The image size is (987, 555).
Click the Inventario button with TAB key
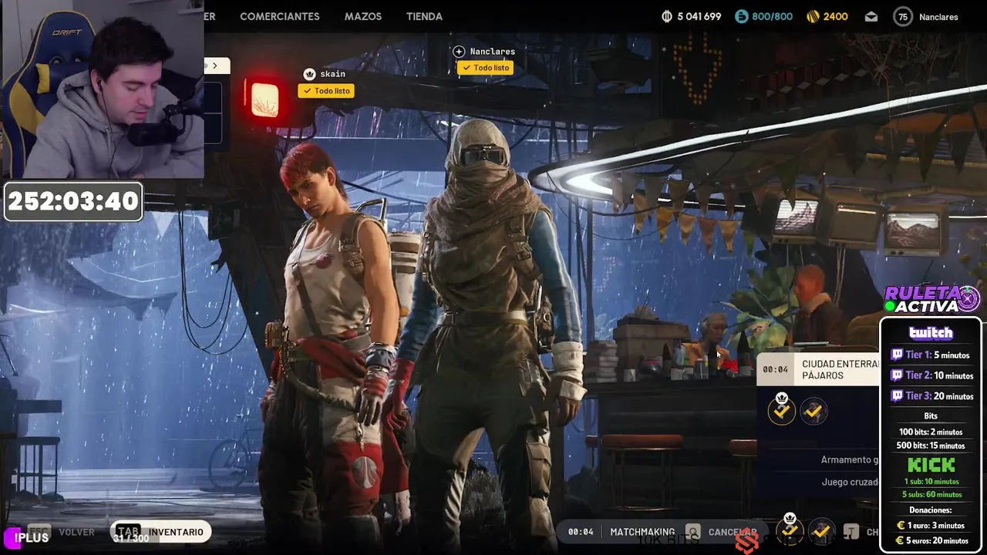[x=161, y=532]
